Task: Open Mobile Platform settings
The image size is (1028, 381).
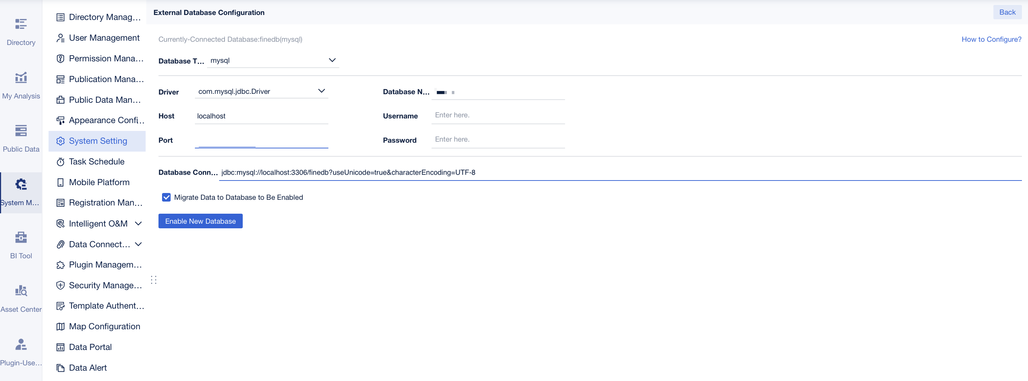Action: pyautogui.click(x=99, y=182)
